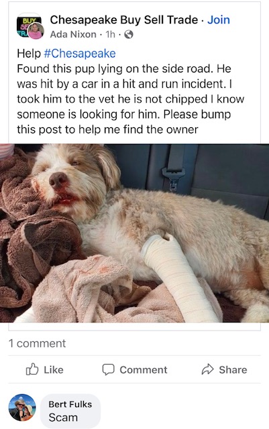Tap the Share button label
This screenshot has width=269, height=429.
(x=233, y=369)
